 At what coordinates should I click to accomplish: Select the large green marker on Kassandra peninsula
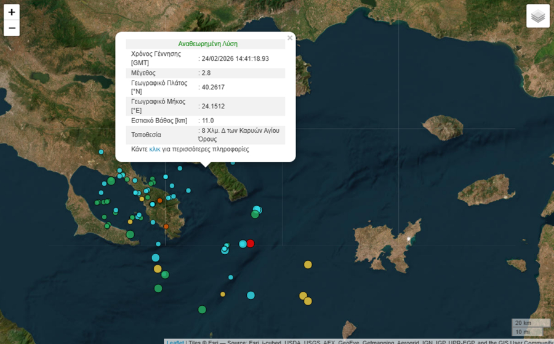(x=130, y=234)
